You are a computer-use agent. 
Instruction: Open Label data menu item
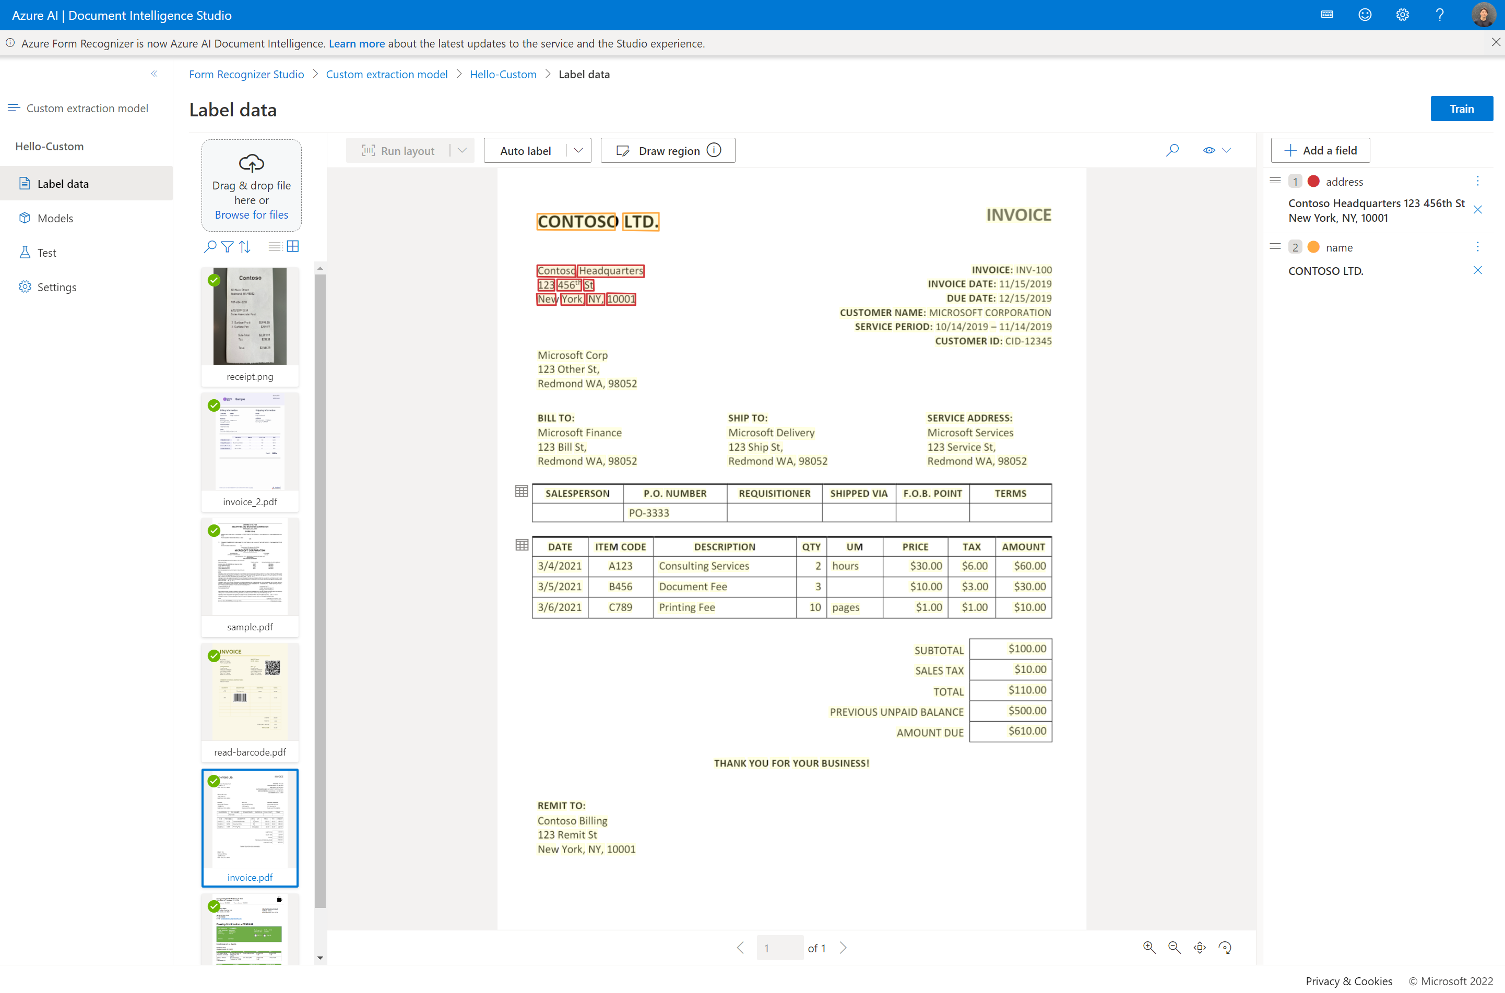[62, 183]
